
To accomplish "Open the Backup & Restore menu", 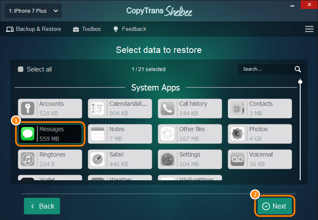I will point(33,29).
